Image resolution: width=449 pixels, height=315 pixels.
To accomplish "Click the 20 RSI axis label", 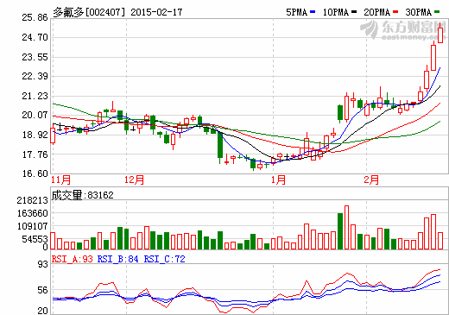I will (43, 311).
